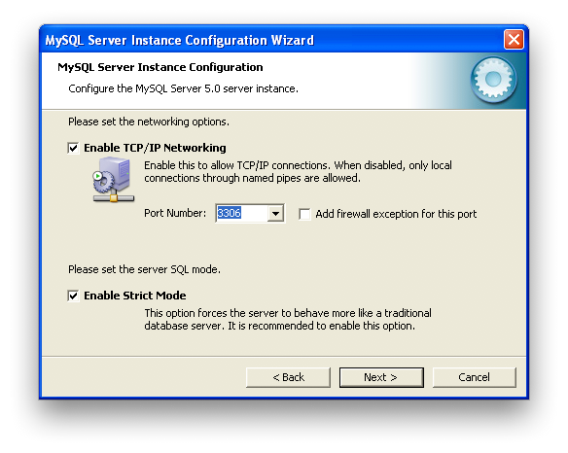
Task: Click the blue gear wizard logo
Action: click(493, 80)
